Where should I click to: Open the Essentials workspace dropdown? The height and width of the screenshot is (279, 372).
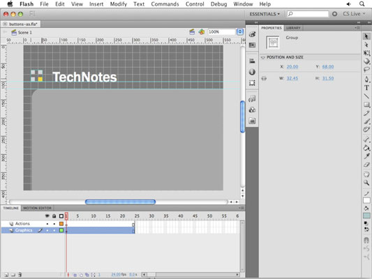click(x=265, y=14)
